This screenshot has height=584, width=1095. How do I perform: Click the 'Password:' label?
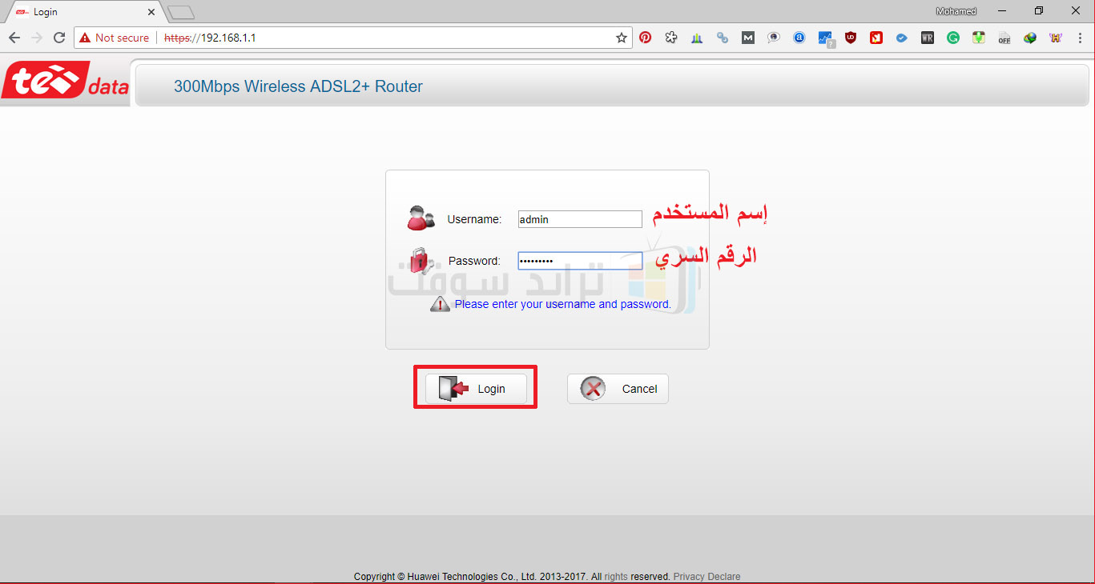[x=474, y=261]
